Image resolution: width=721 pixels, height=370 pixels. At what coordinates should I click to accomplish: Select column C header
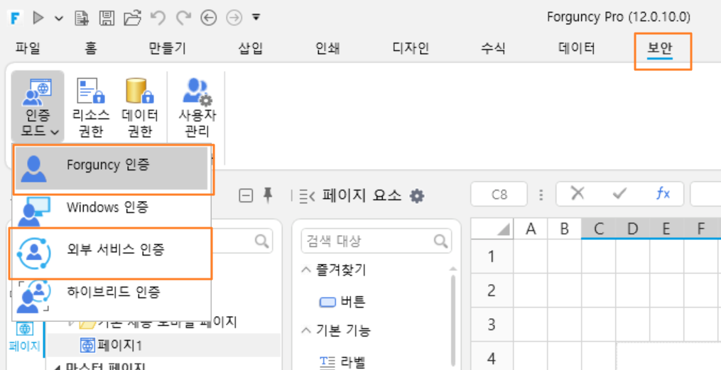(x=598, y=229)
